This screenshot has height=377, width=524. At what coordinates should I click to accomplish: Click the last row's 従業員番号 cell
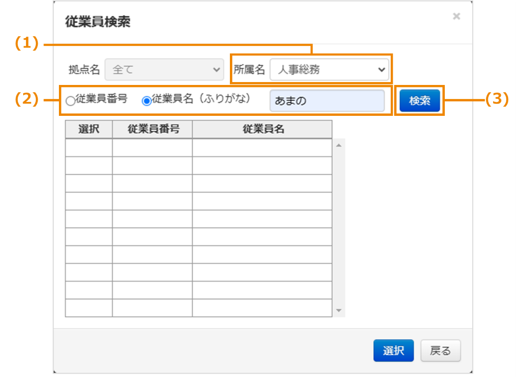pyautogui.click(x=152, y=308)
